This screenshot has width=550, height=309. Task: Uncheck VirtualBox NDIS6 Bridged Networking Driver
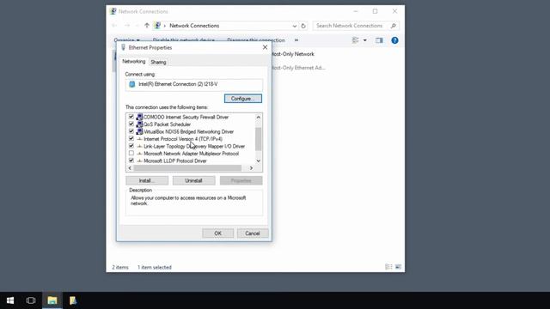[x=131, y=131]
